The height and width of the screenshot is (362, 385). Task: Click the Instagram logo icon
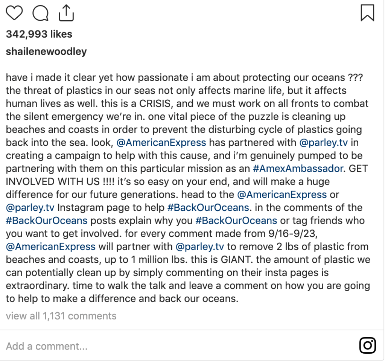pyautogui.click(x=368, y=345)
